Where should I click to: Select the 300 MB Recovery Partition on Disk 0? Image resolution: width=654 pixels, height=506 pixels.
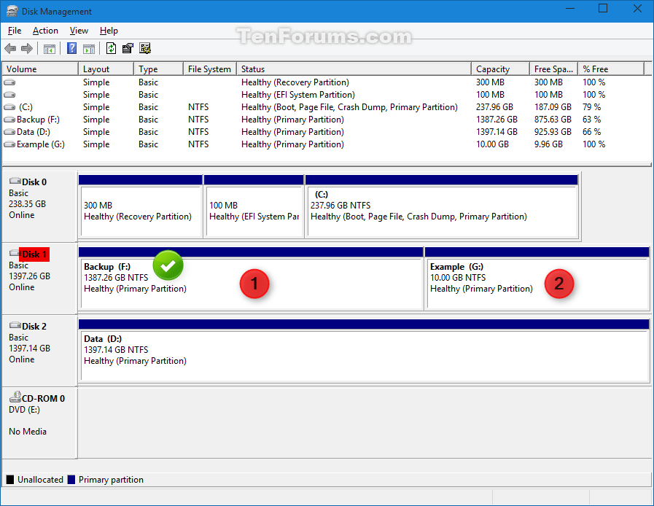point(141,206)
